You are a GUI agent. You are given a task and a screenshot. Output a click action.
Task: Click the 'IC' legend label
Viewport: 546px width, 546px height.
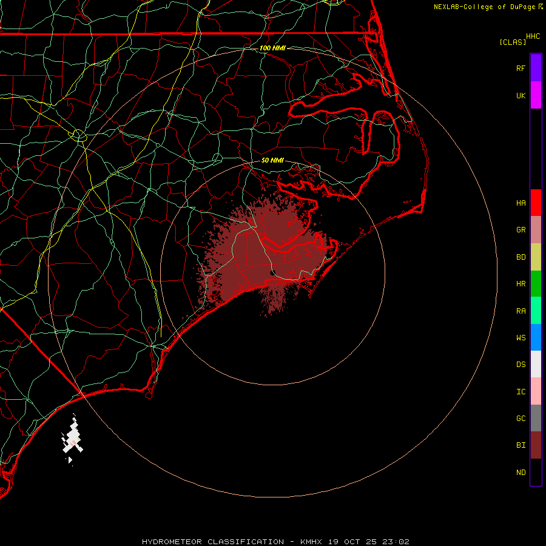tap(521, 391)
